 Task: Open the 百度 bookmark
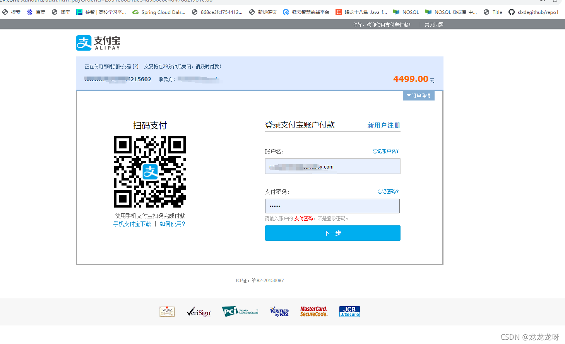point(36,12)
